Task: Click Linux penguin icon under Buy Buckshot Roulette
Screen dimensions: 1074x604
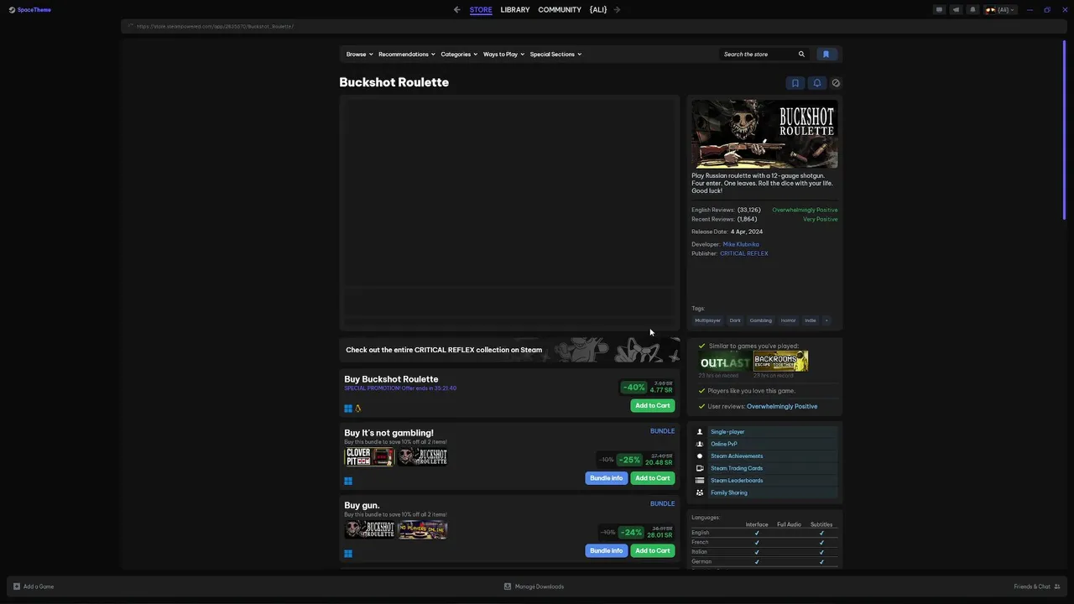Action: coord(358,409)
